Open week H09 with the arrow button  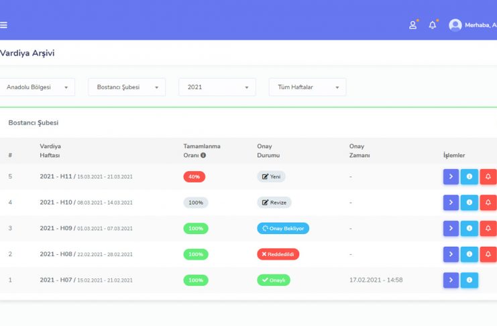pyautogui.click(x=451, y=228)
